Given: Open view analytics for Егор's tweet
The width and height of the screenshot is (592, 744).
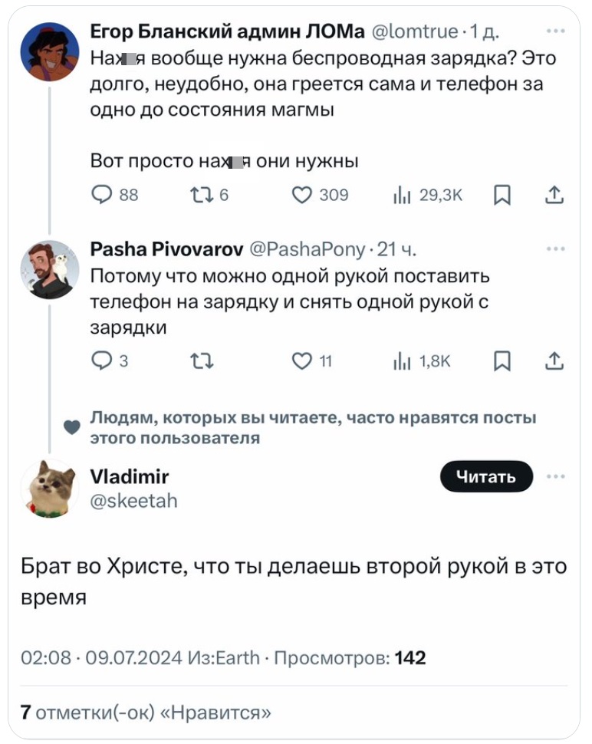Looking at the screenshot, I should pyautogui.click(x=409, y=195).
